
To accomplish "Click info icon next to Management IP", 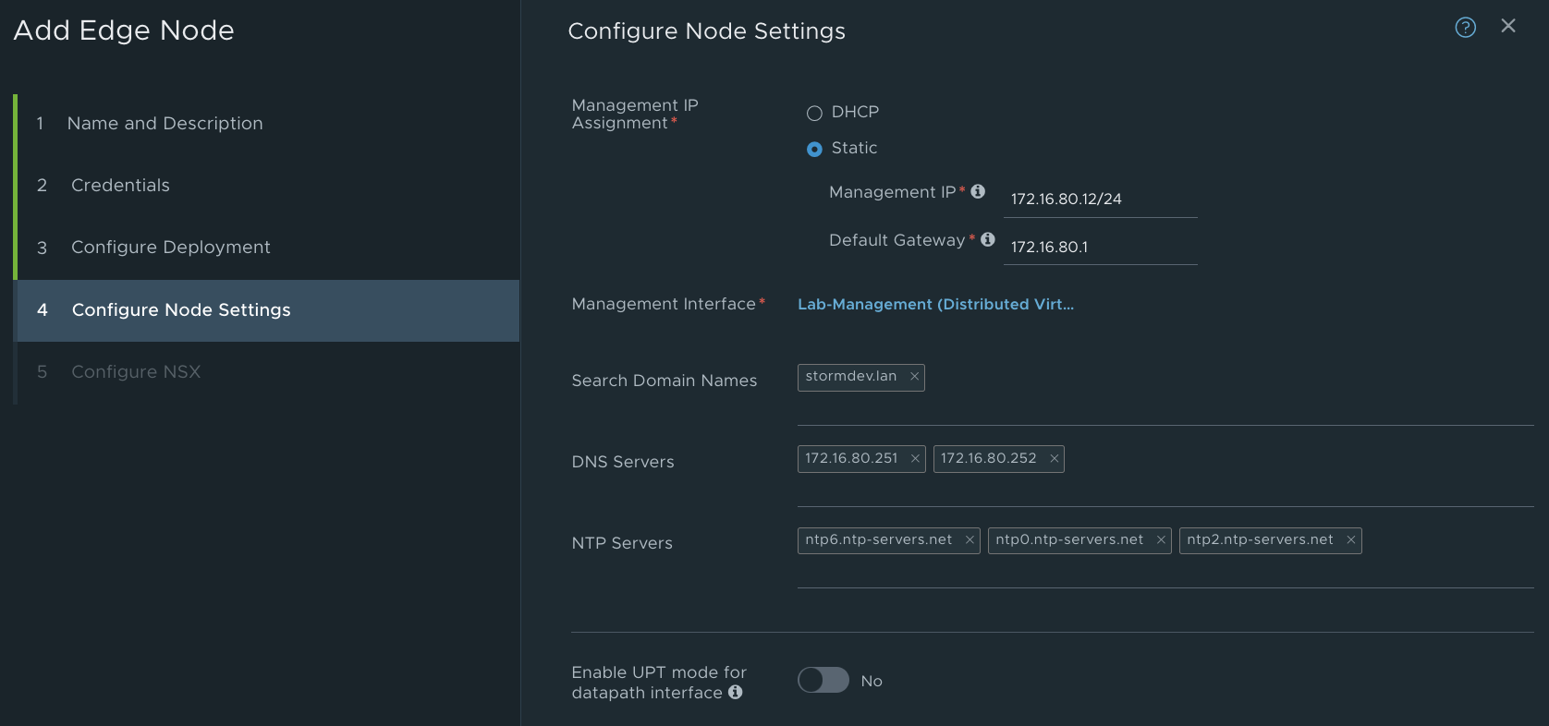I will (x=978, y=191).
